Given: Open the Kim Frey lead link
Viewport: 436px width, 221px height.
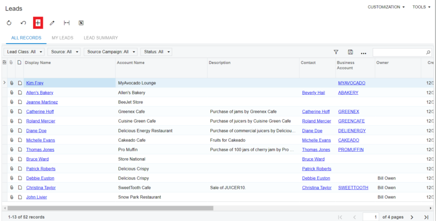Looking at the screenshot, I should pos(35,83).
